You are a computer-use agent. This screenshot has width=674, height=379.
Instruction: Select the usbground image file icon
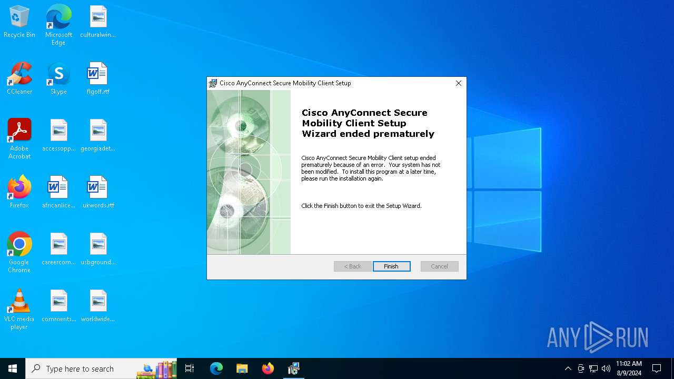[98, 250]
